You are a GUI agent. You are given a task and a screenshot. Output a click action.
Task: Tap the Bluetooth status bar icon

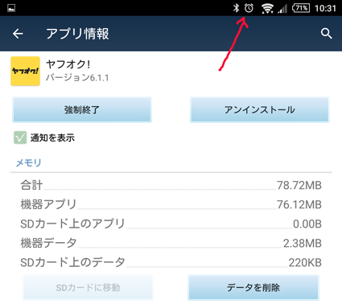tap(236, 8)
